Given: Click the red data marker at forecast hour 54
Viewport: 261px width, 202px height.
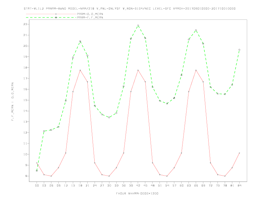Looking at the screenshot, I should tap(167, 176).
